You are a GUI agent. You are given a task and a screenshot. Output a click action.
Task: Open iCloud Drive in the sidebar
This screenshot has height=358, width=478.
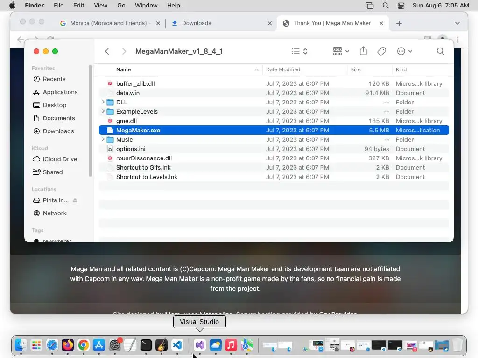[x=55, y=159]
